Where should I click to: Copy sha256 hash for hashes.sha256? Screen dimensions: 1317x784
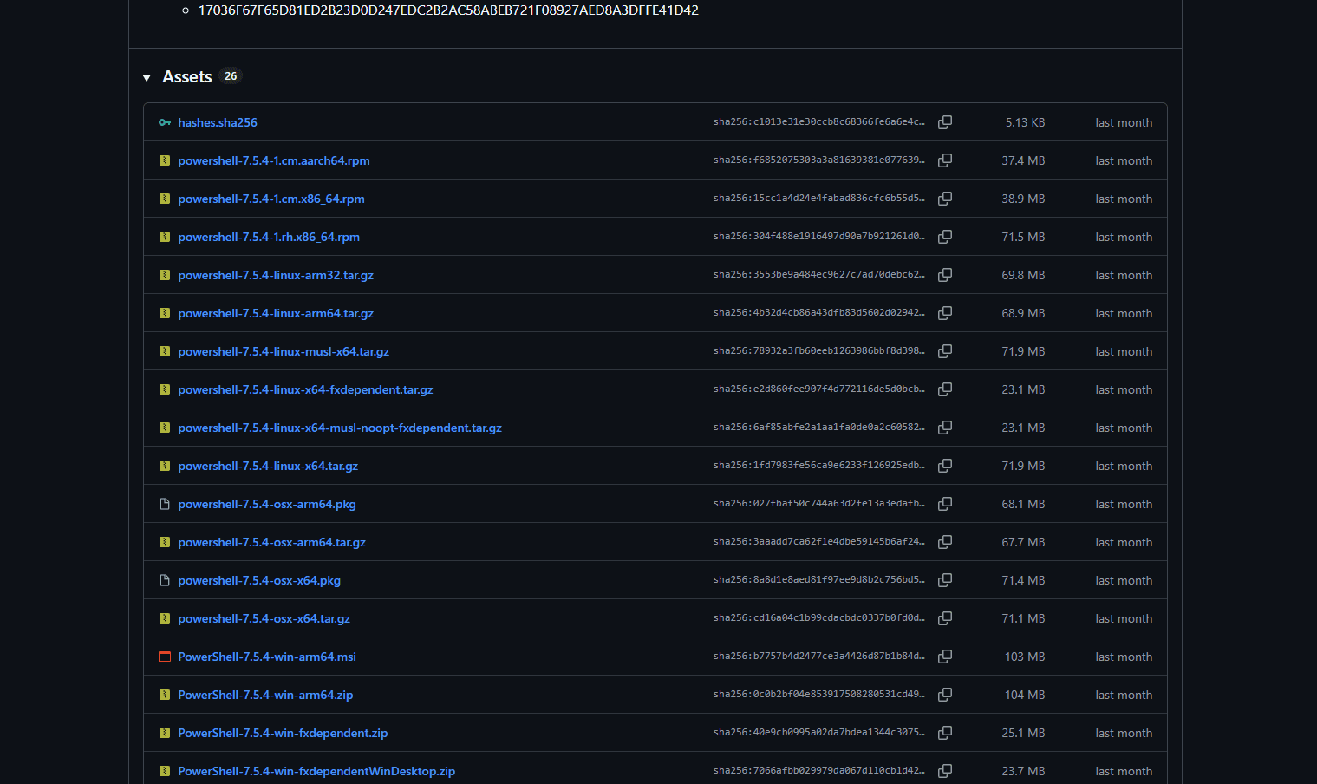point(945,122)
